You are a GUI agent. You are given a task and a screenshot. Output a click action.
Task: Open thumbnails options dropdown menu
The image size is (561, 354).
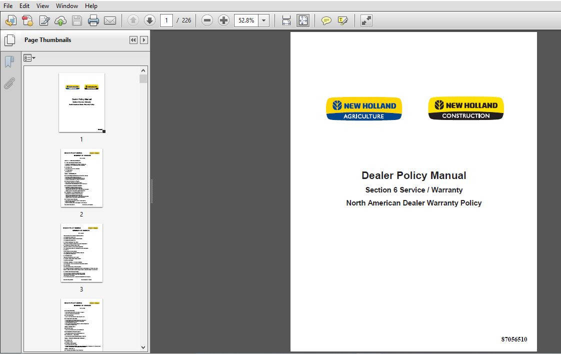click(x=29, y=58)
